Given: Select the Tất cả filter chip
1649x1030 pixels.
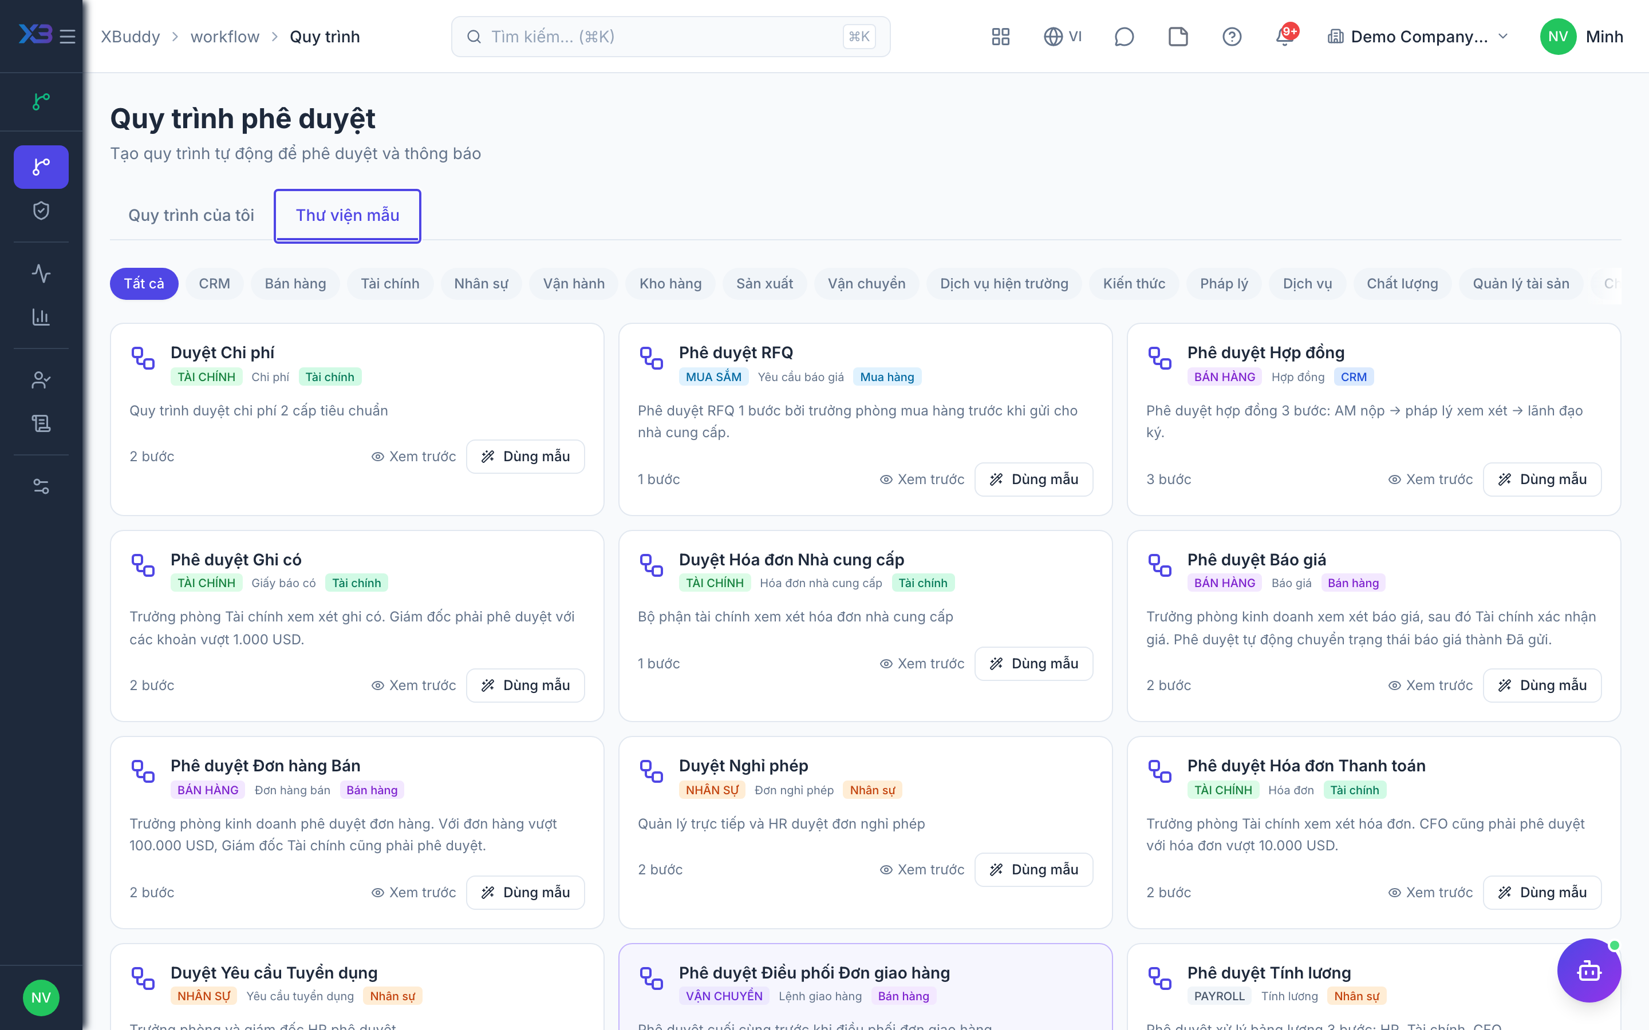Looking at the screenshot, I should tap(144, 283).
